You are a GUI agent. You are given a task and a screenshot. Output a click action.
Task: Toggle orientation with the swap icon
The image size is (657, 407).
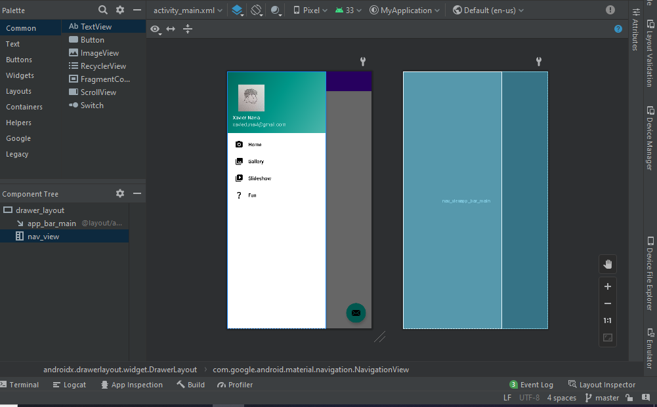[x=170, y=29]
